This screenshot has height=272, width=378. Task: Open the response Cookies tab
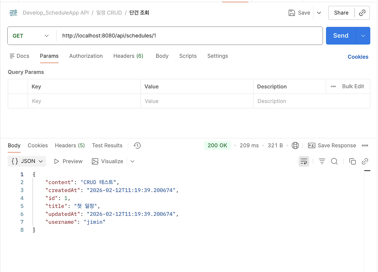pyautogui.click(x=38, y=145)
